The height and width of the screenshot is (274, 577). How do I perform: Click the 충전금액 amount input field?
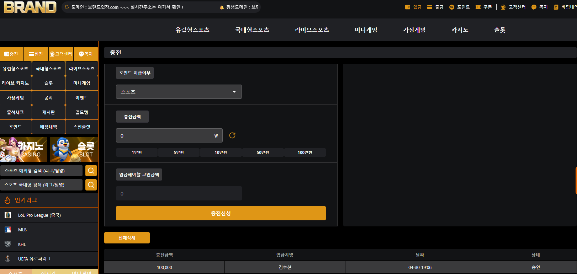[x=169, y=135]
